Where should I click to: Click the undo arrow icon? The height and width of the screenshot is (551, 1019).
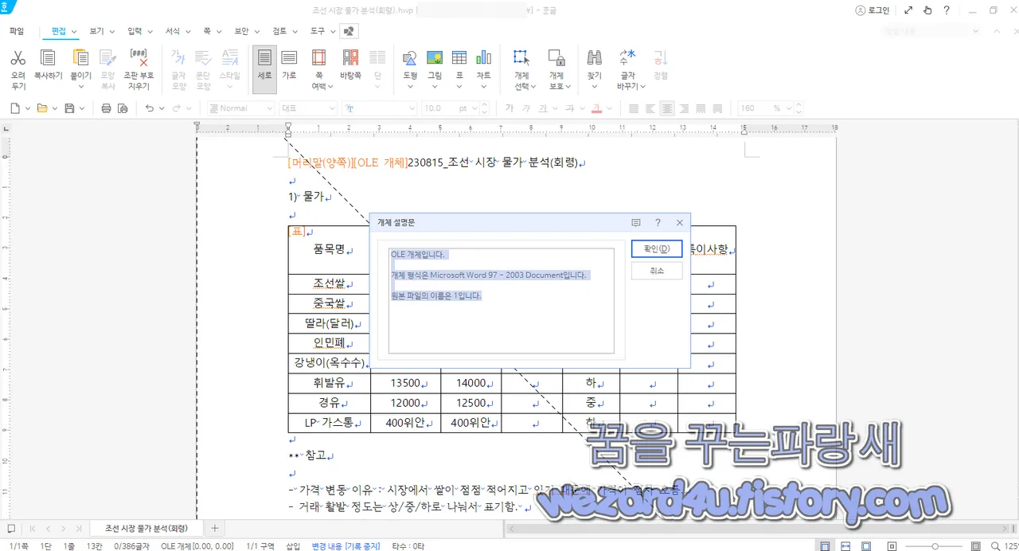(149, 108)
